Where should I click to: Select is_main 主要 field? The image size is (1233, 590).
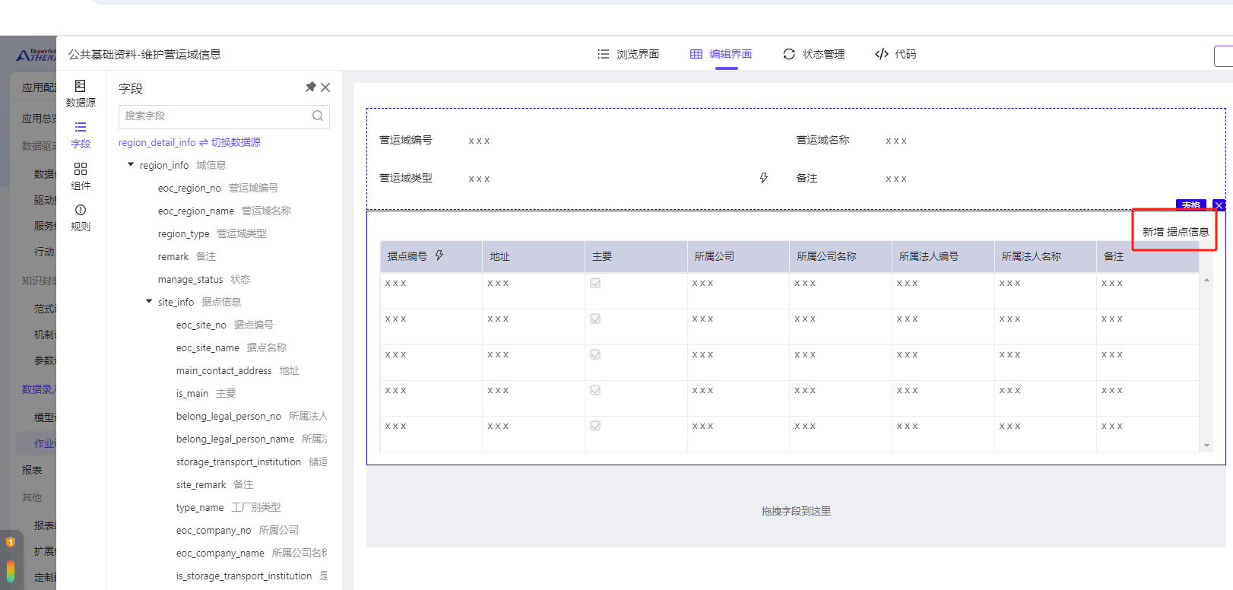click(x=206, y=393)
